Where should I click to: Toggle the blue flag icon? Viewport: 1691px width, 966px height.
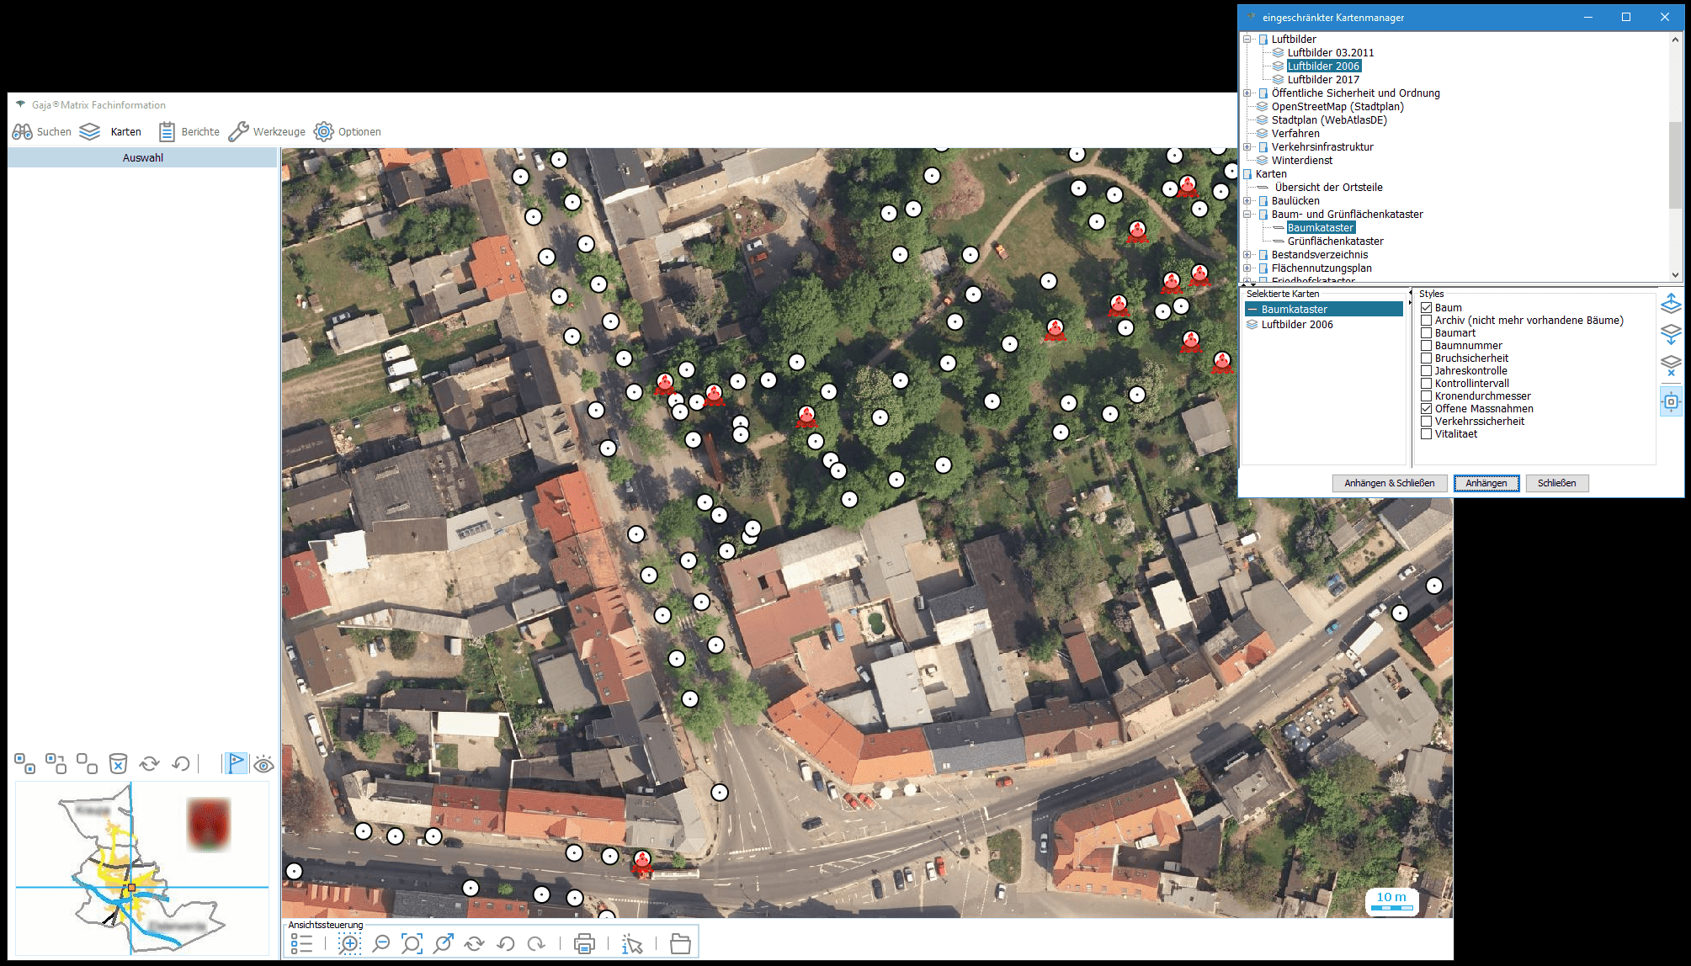[237, 763]
